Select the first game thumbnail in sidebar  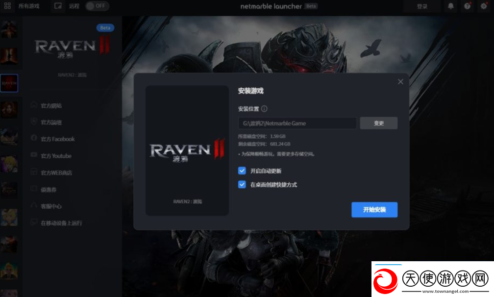tap(9, 29)
